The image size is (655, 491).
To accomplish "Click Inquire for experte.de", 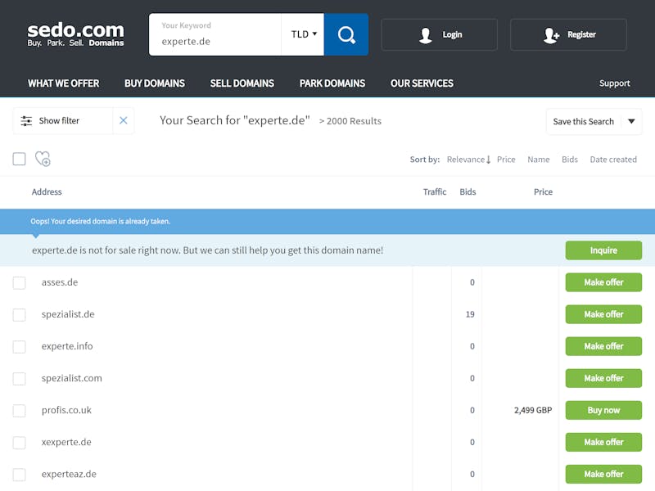I will point(603,250).
